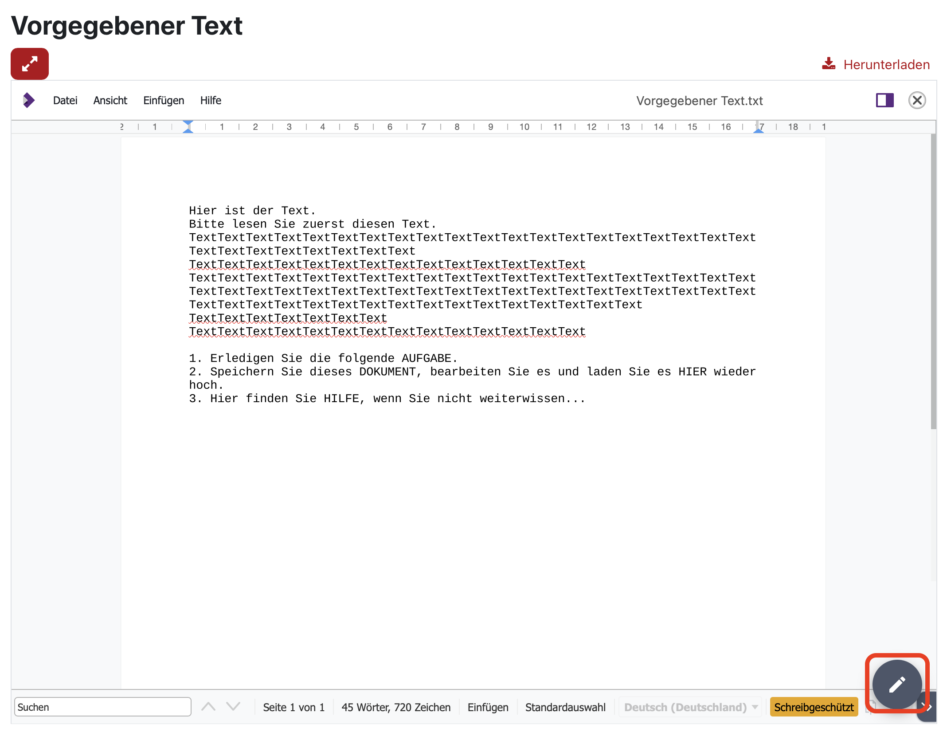Click the left indent marker on the ruler
This screenshot has width=947, height=736.
tap(188, 127)
